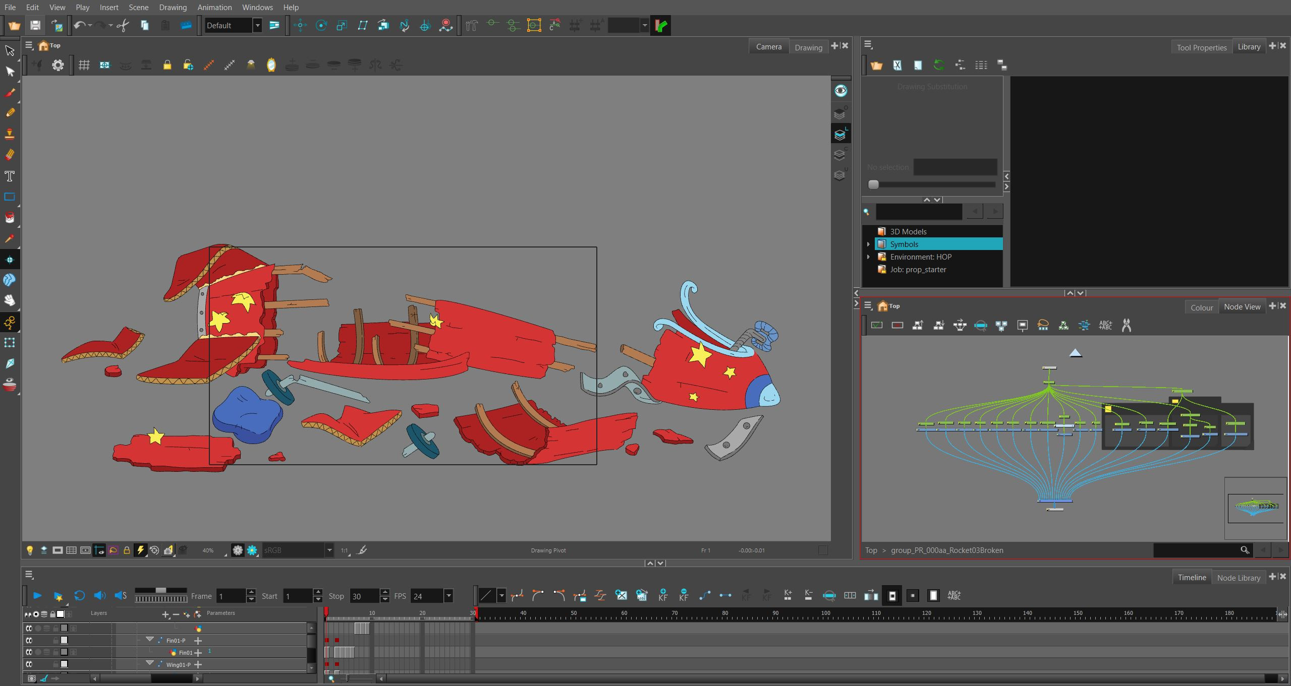The image size is (1291, 686).
Task: Toggle the loop playback button
Action: [79, 596]
